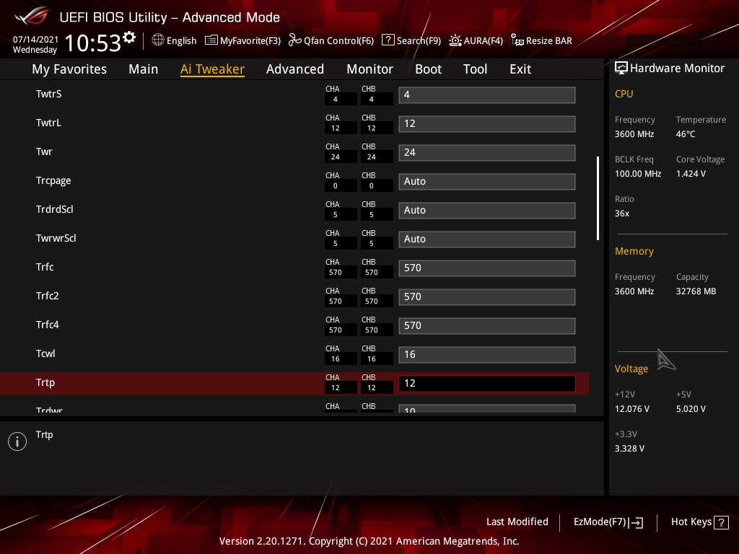Click the TwrwrScl Auto field
Screen dimensions: 739x554
487,239
